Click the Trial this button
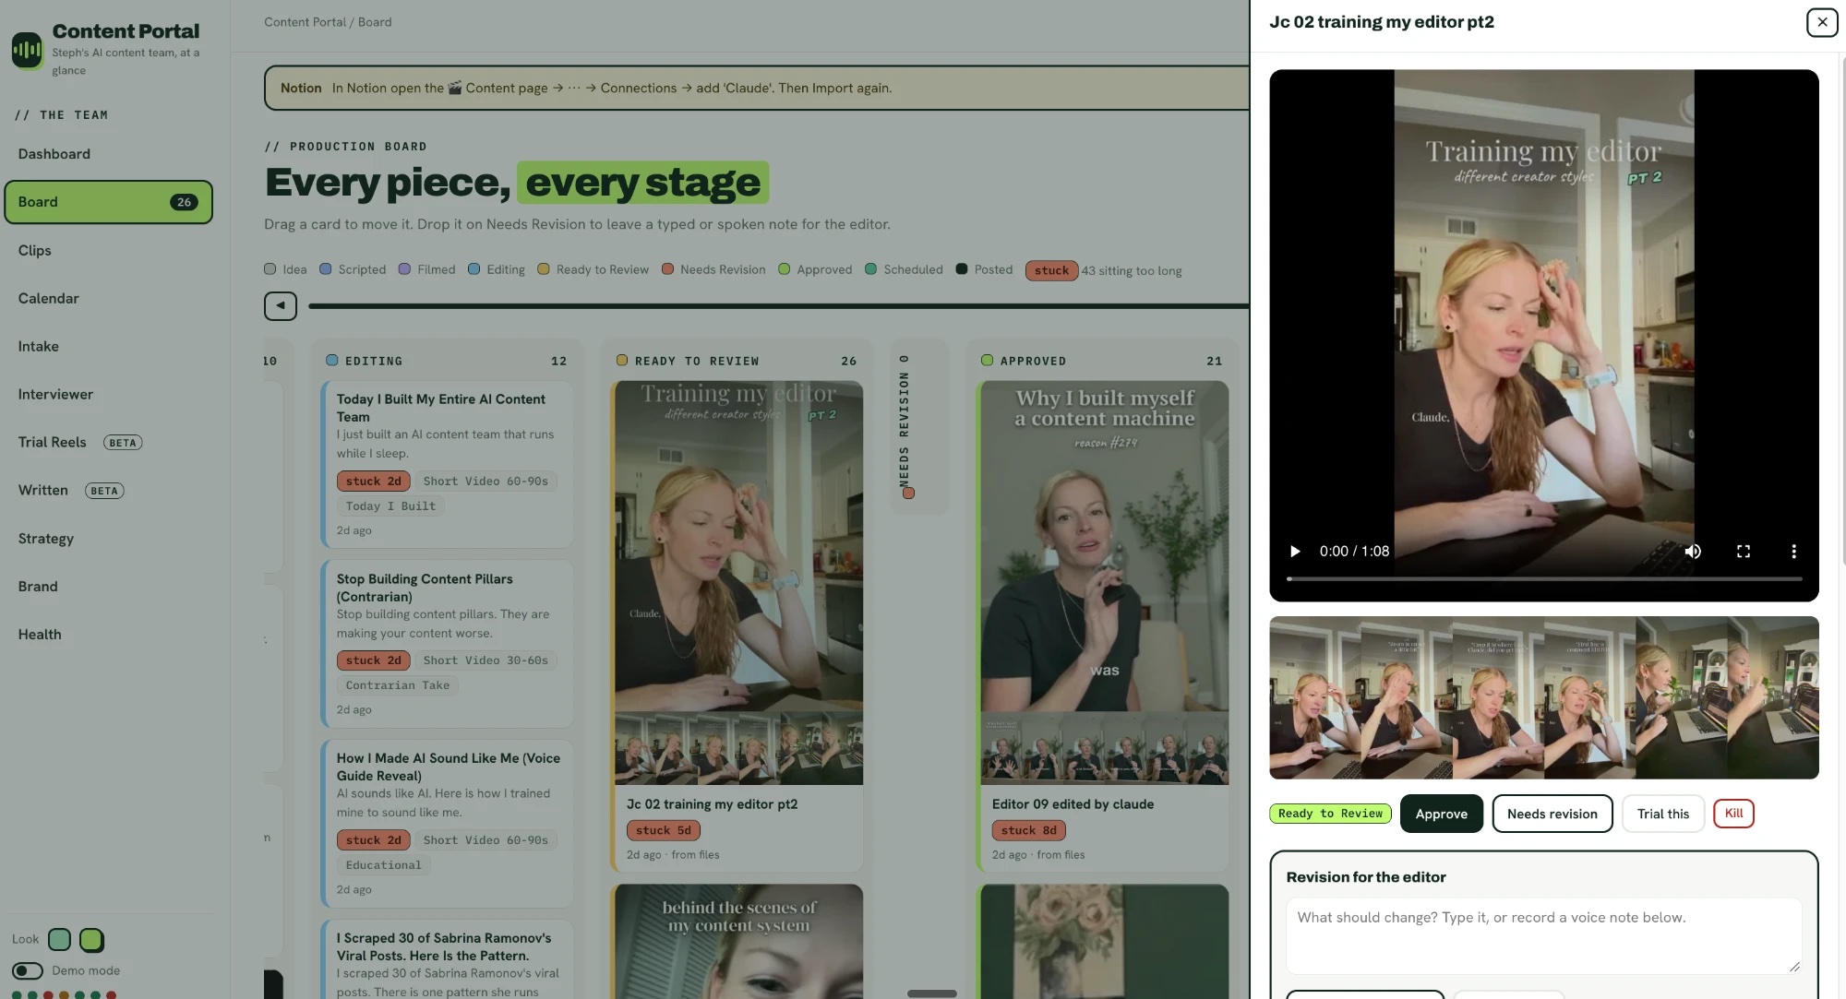 coord(1662,814)
